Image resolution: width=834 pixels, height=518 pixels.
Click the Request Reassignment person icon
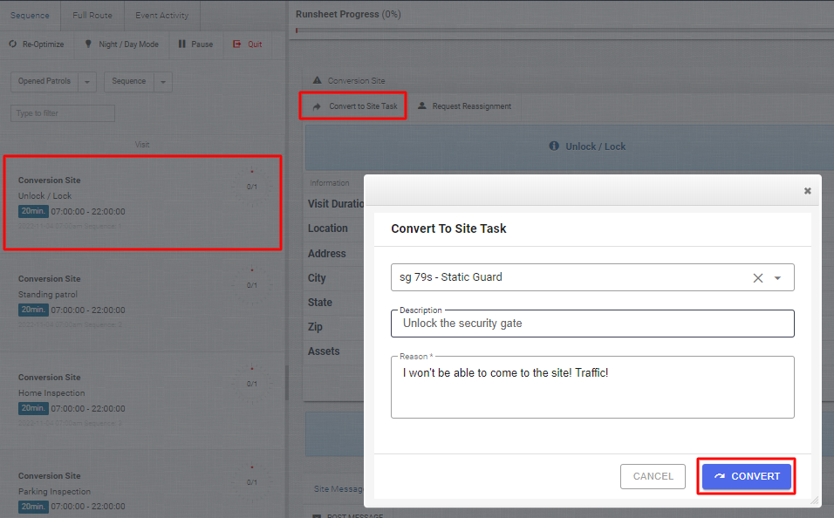420,106
